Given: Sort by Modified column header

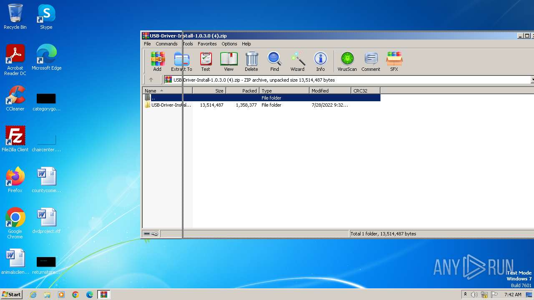Looking at the screenshot, I should click(x=330, y=90).
